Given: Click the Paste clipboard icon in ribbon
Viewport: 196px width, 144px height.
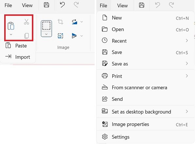Looking at the screenshot, I should pos(11,26).
